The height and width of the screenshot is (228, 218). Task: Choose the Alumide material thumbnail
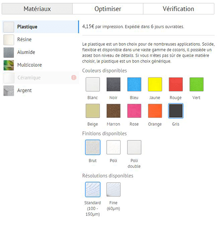(x=9, y=52)
